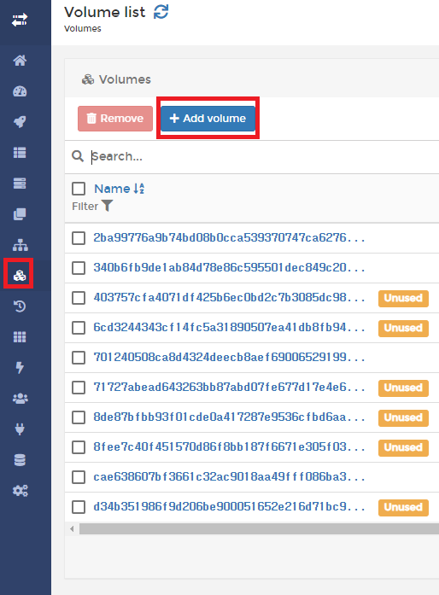Image resolution: width=439 pixels, height=595 pixels.
Task: Click Unused badge on volume 8de87bfbb93f...
Action: click(403, 417)
